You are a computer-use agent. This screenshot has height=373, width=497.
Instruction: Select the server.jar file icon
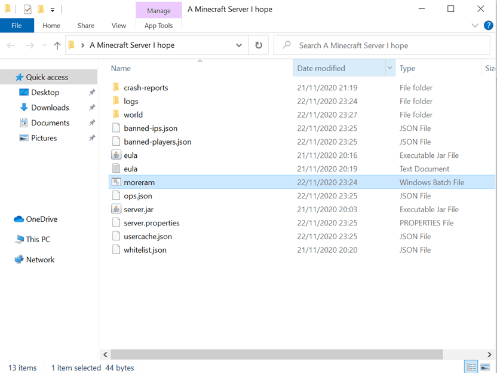116,209
